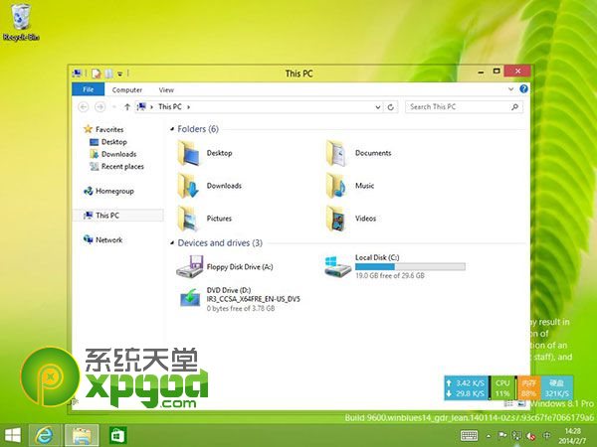This screenshot has height=447, width=597.
Task: Click the CPU 11% monitor widget
Action: coord(502,388)
